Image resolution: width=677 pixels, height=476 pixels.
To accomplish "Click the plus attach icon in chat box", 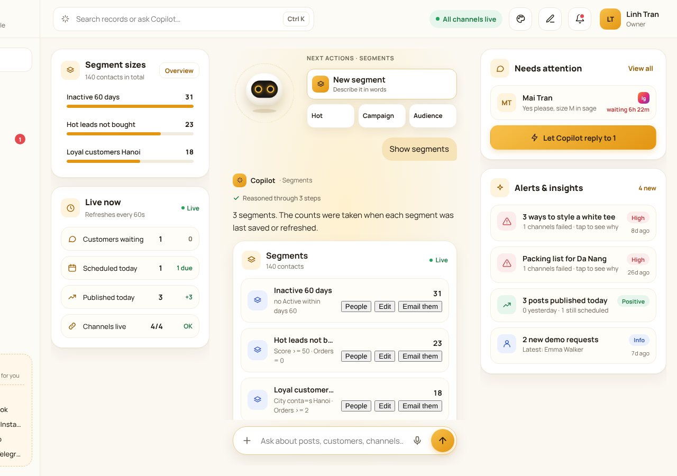I will [x=247, y=441].
